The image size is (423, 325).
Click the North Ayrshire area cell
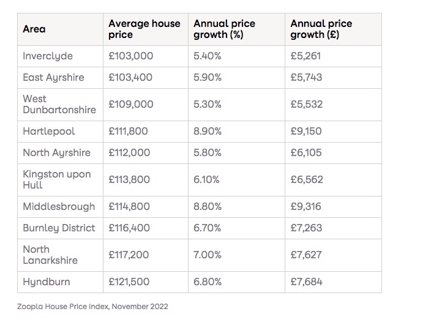[56, 153]
